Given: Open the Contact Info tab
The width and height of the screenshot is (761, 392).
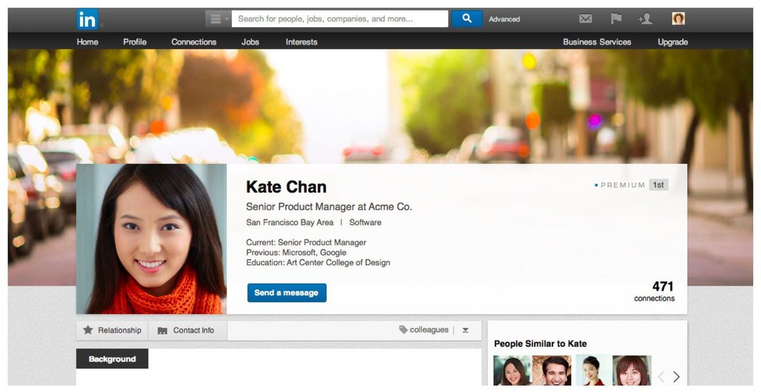Looking at the screenshot, I should (188, 330).
